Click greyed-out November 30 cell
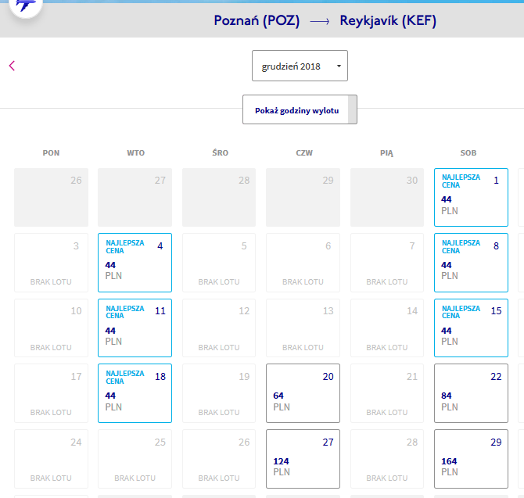 point(387,197)
